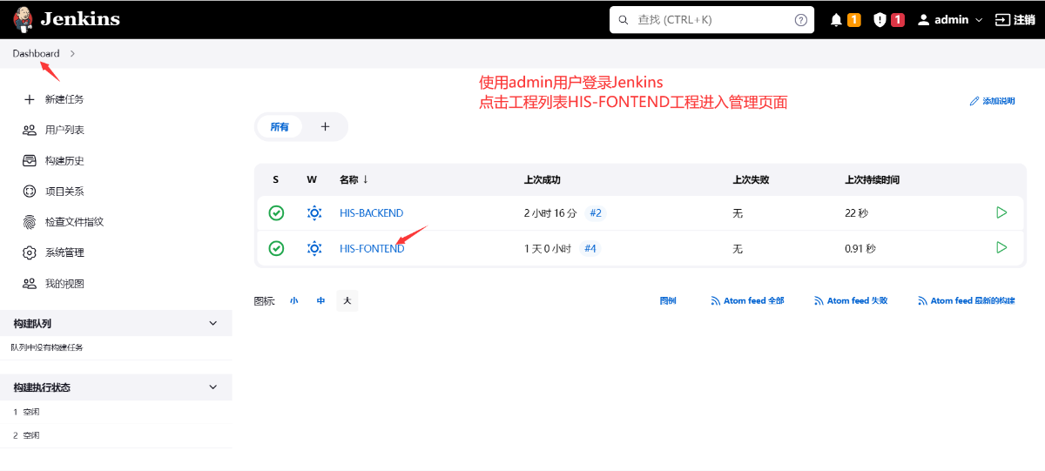Image resolution: width=1045 pixels, height=471 pixels.
Task: Click the 注销 logout text
Action: coord(1024,20)
